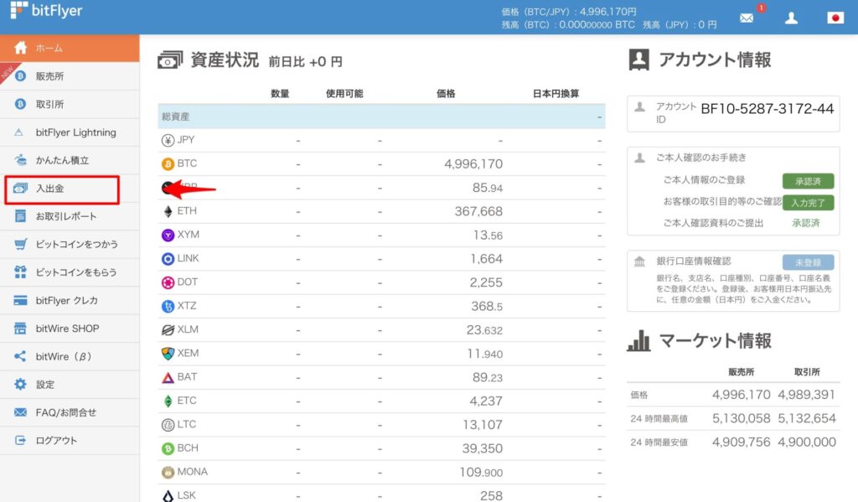Click the 入出金 wallet icon

(x=20, y=189)
